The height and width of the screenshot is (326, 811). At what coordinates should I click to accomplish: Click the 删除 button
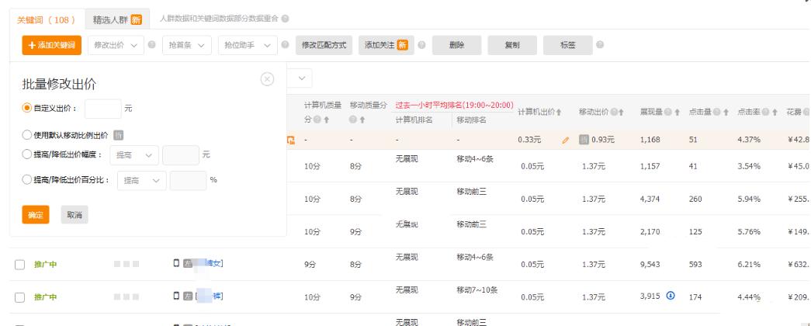pos(456,45)
